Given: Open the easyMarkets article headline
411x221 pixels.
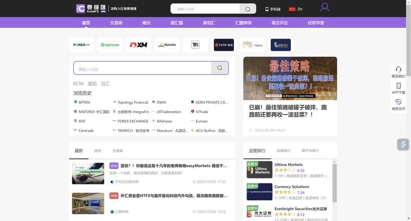Looking at the screenshot, I should 174,165.
